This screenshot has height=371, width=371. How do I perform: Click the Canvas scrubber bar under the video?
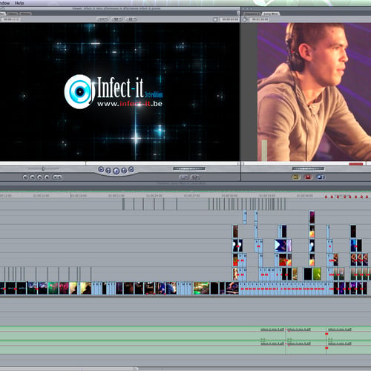(x=306, y=163)
